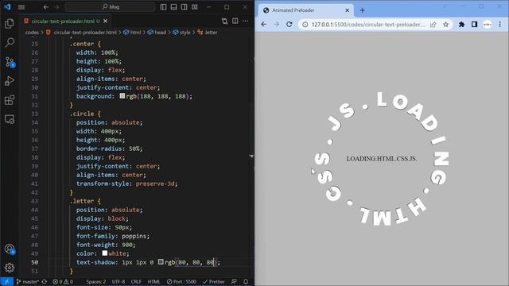
Task: Open the browser three-dot menu
Action: pos(500,25)
